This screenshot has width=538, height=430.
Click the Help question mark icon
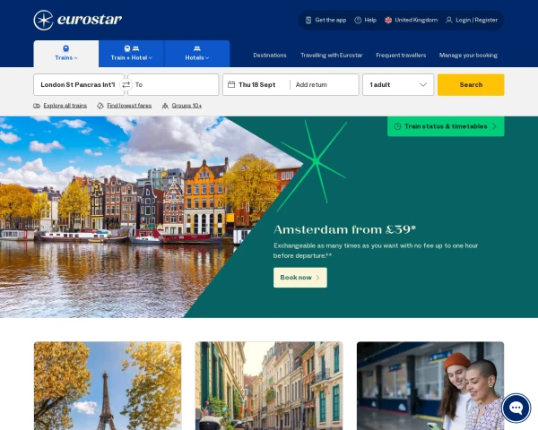point(358,20)
